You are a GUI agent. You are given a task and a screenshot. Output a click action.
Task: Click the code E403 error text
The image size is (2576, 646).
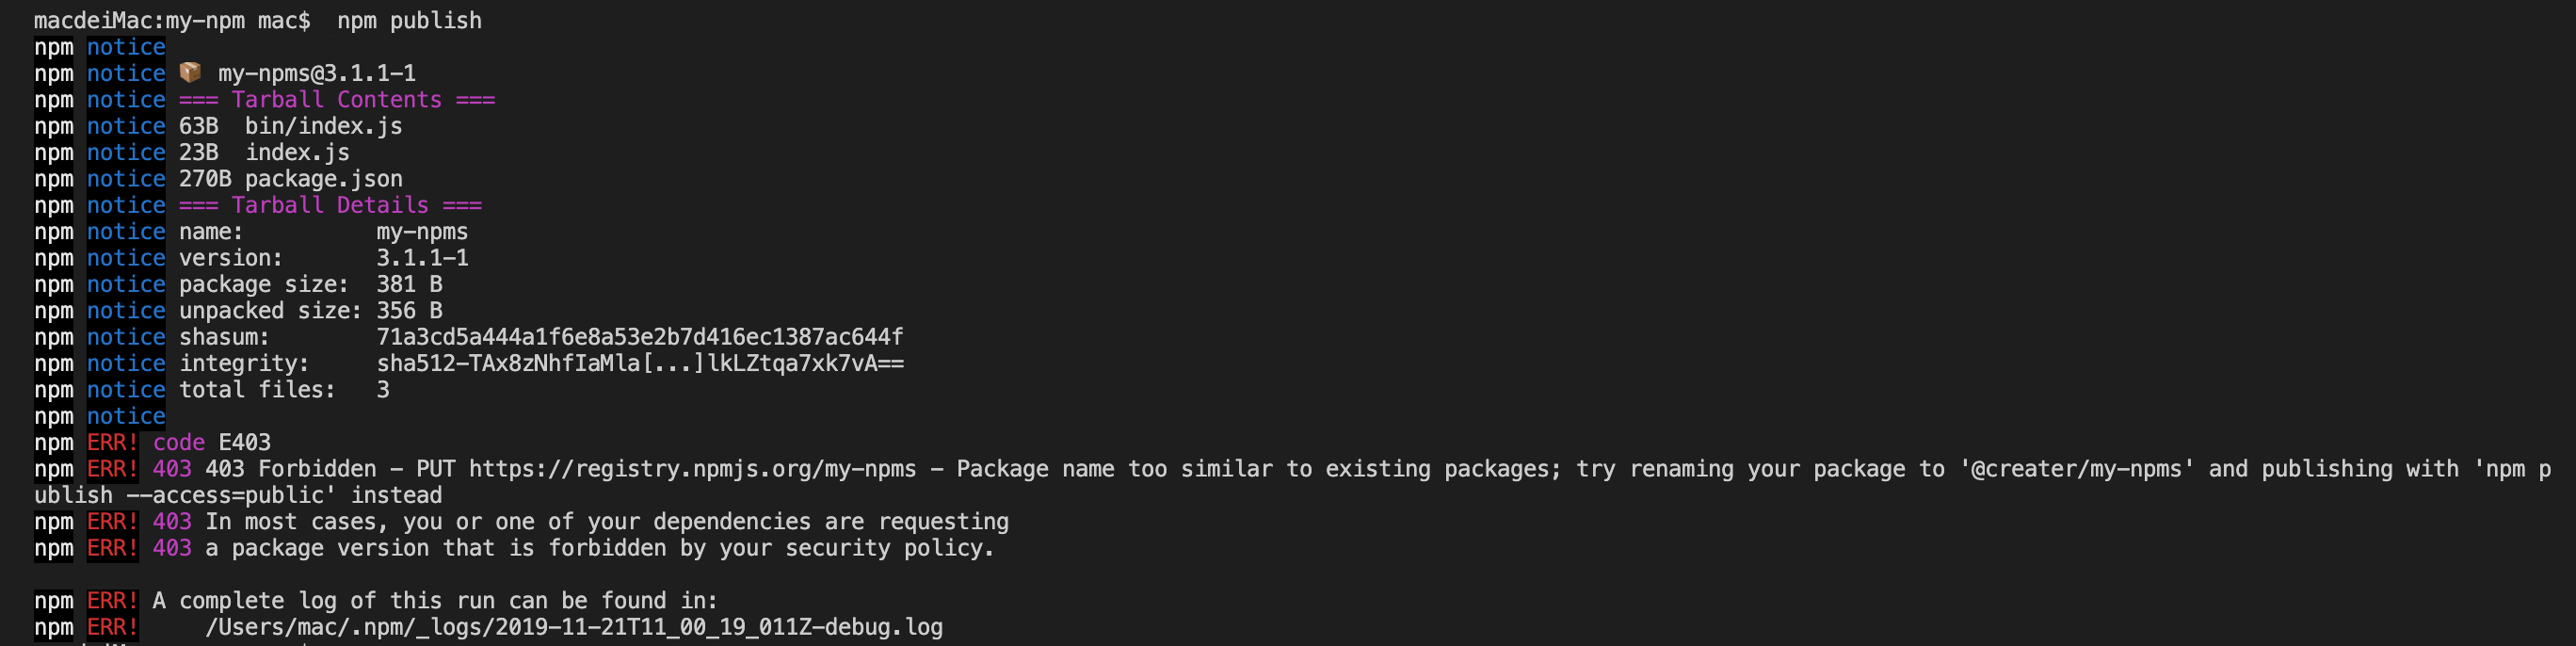pos(212,442)
